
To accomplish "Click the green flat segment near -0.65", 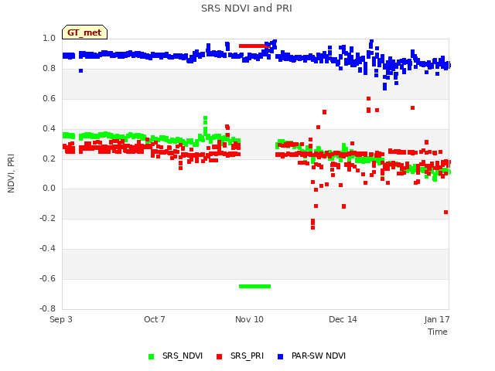I will 254,287.
